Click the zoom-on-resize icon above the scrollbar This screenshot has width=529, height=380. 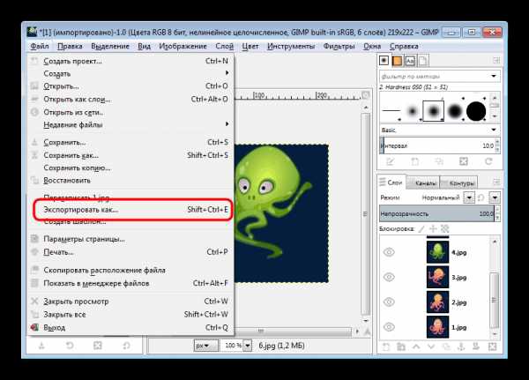click(x=365, y=95)
